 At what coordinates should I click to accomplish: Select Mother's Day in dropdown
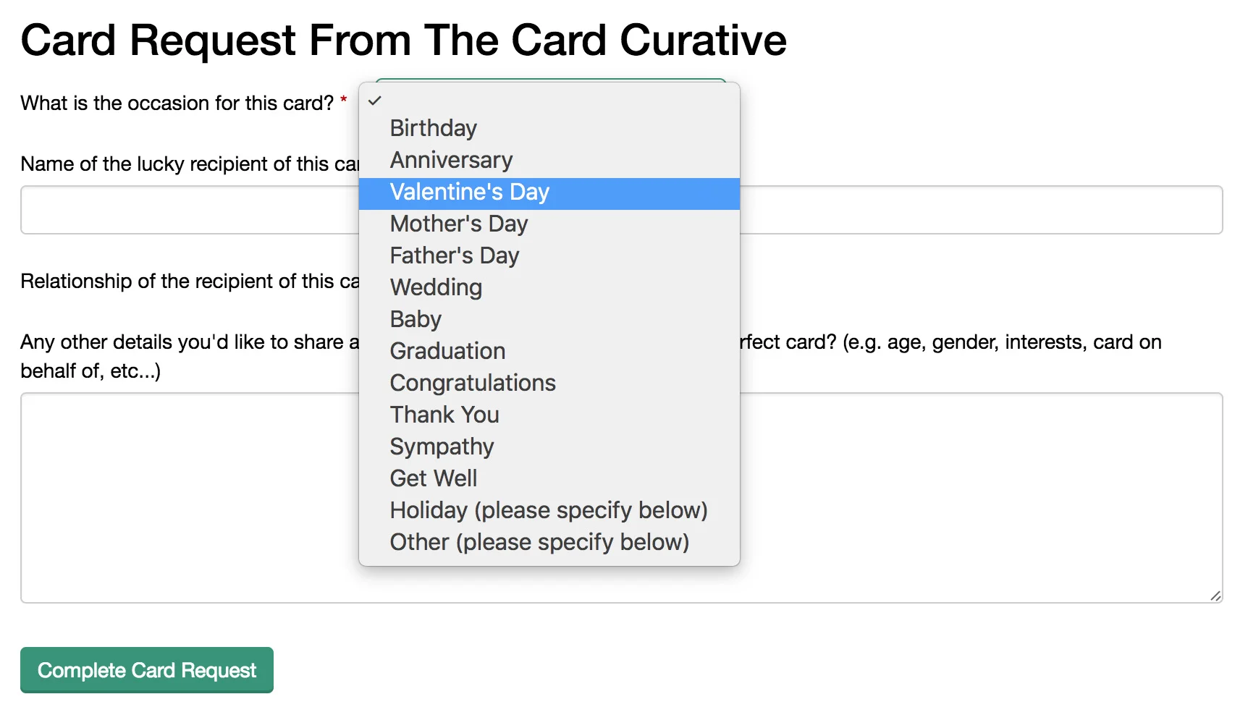click(x=459, y=224)
